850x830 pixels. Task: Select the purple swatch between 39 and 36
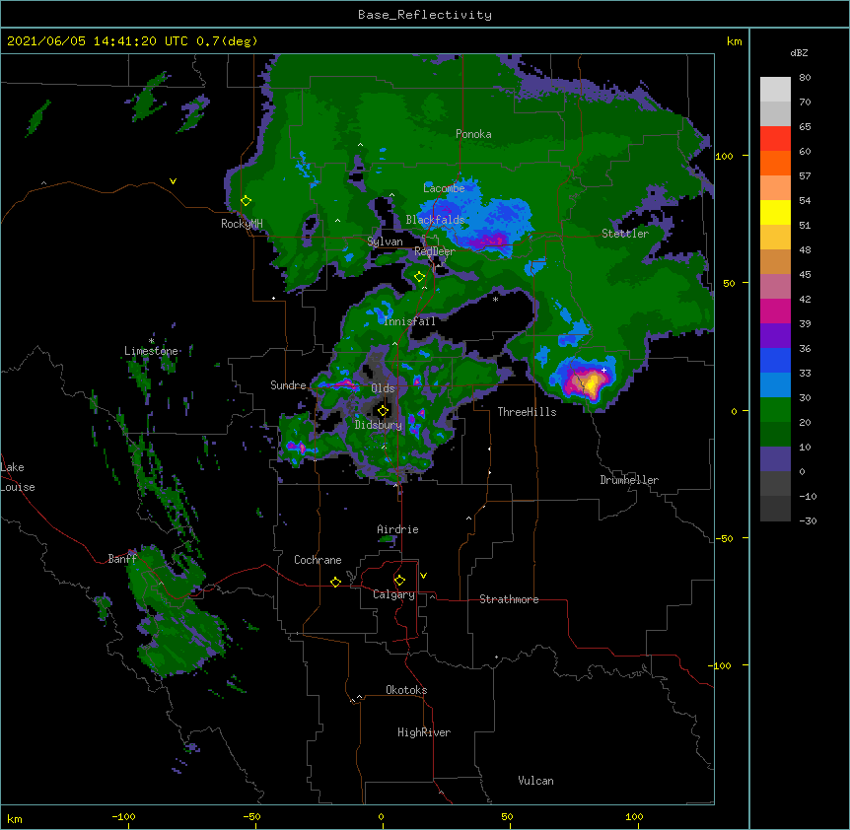pos(775,336)
